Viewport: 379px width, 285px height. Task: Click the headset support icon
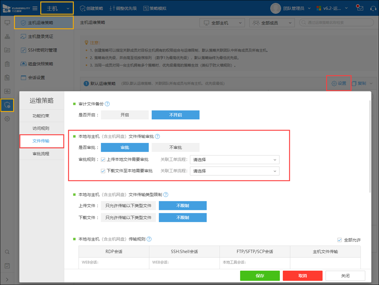tap(372, 8)
